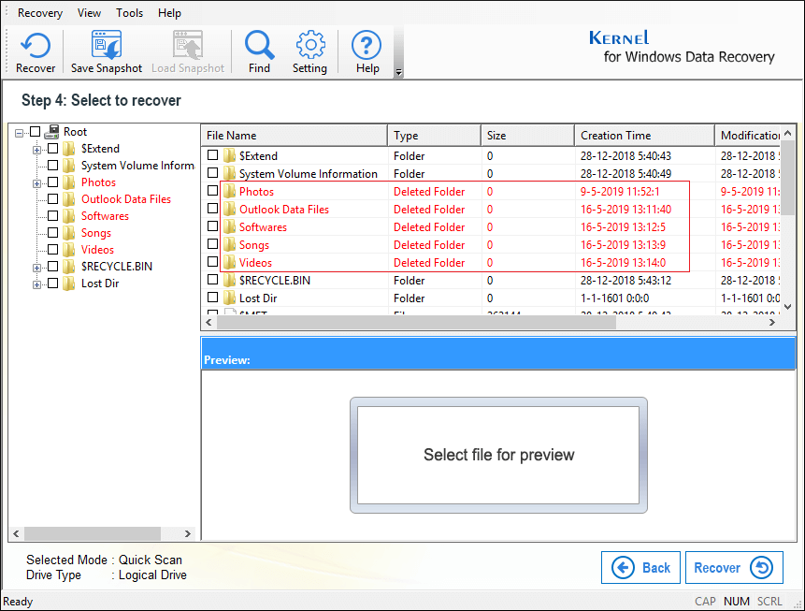
Task: Open the View menu
Action: [90, 13]
